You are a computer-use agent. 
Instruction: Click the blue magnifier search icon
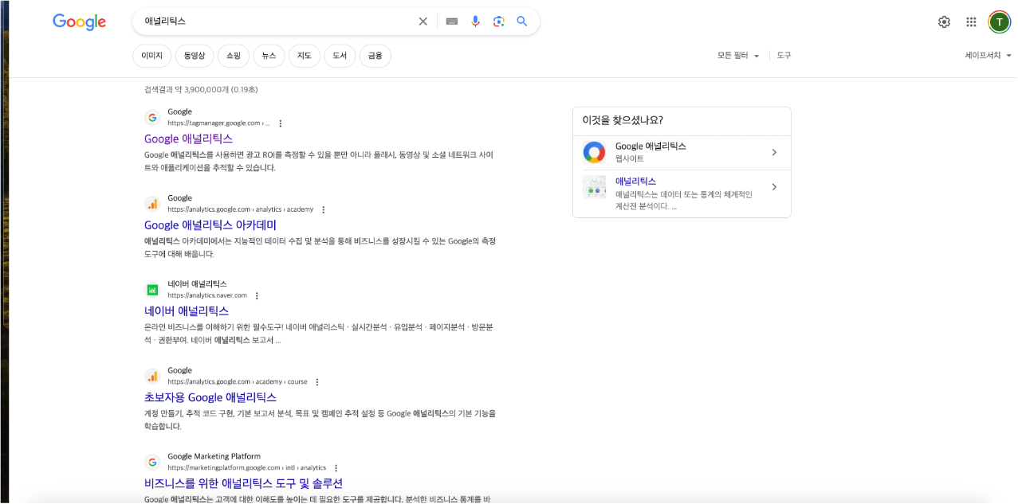[x=522, y=21]
